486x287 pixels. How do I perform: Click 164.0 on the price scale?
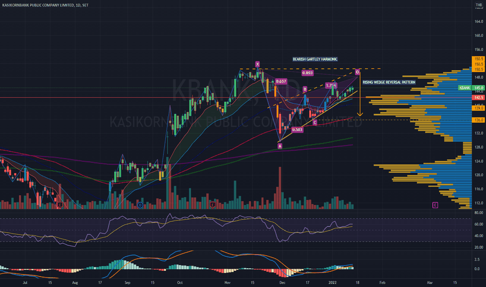click(479, 21)
